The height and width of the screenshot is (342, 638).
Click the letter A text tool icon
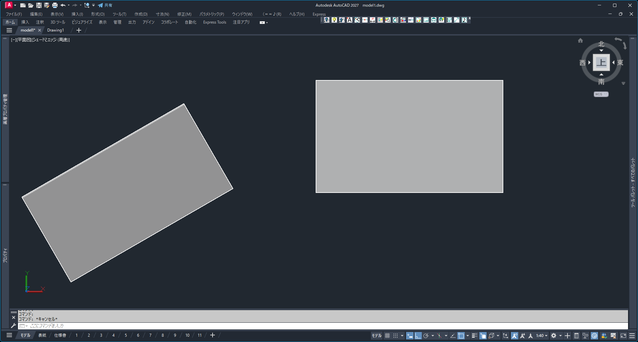[350, 20]
